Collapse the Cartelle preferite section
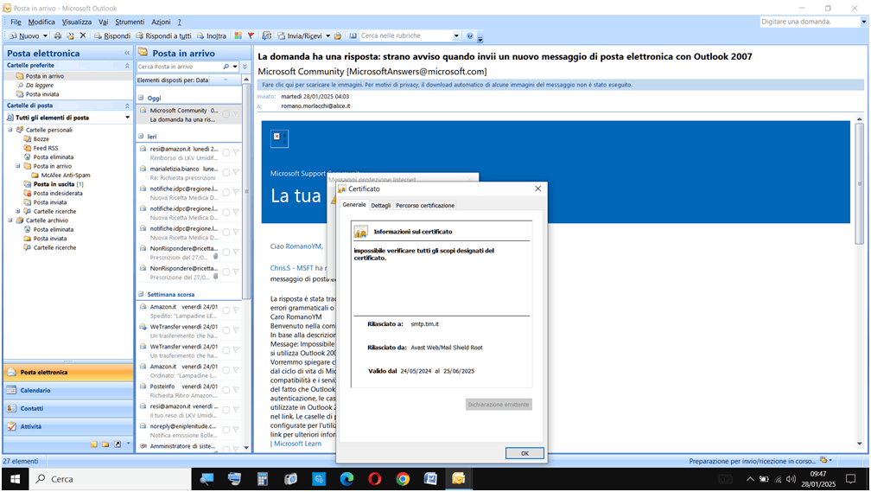This screenshot has width=871, height=492. point(127,66)
